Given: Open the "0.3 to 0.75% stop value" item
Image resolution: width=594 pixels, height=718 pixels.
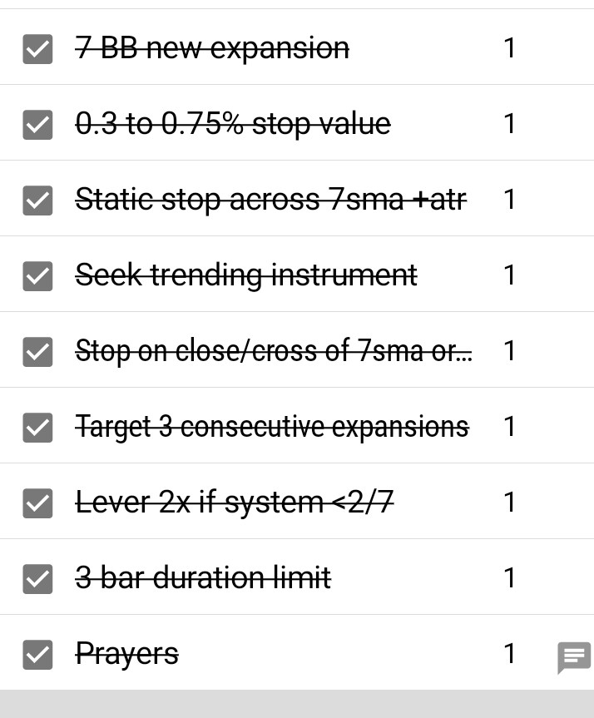Looking at the screenshot, I should point(233,124).
